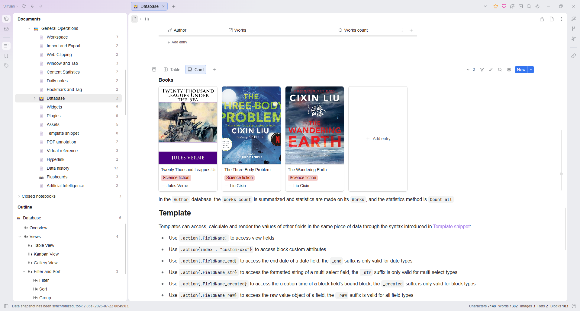Expand the Database document in the tree
The width and height of the screenshot is (580, 311).
point(35,98)
